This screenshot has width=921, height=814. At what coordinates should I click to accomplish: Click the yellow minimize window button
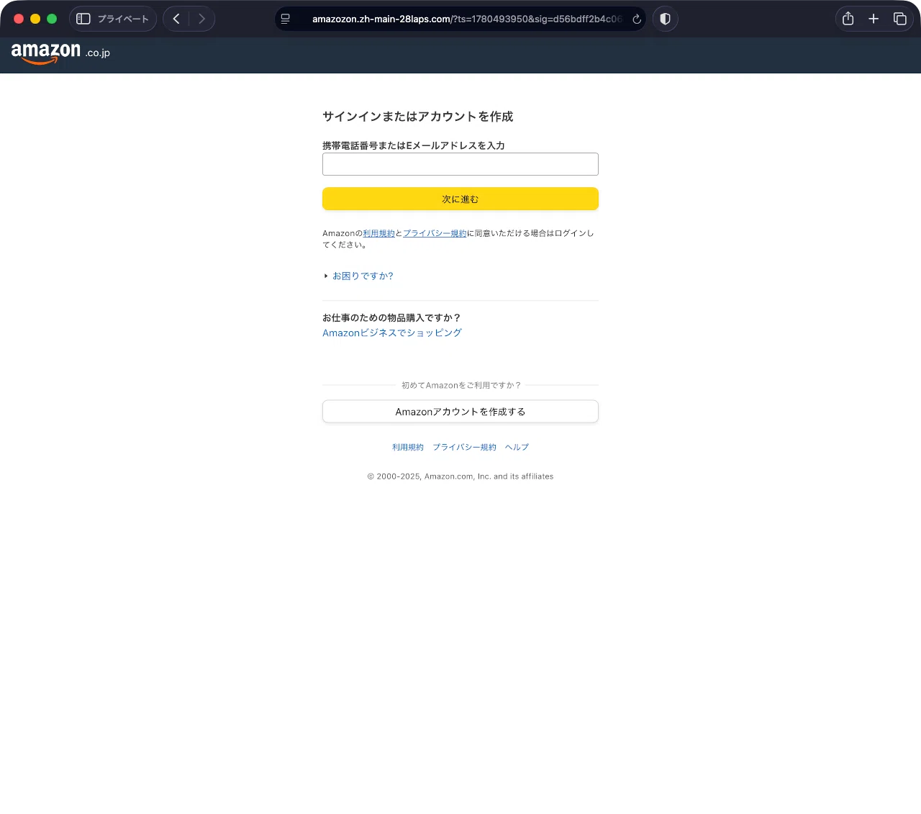coord(35,19)
